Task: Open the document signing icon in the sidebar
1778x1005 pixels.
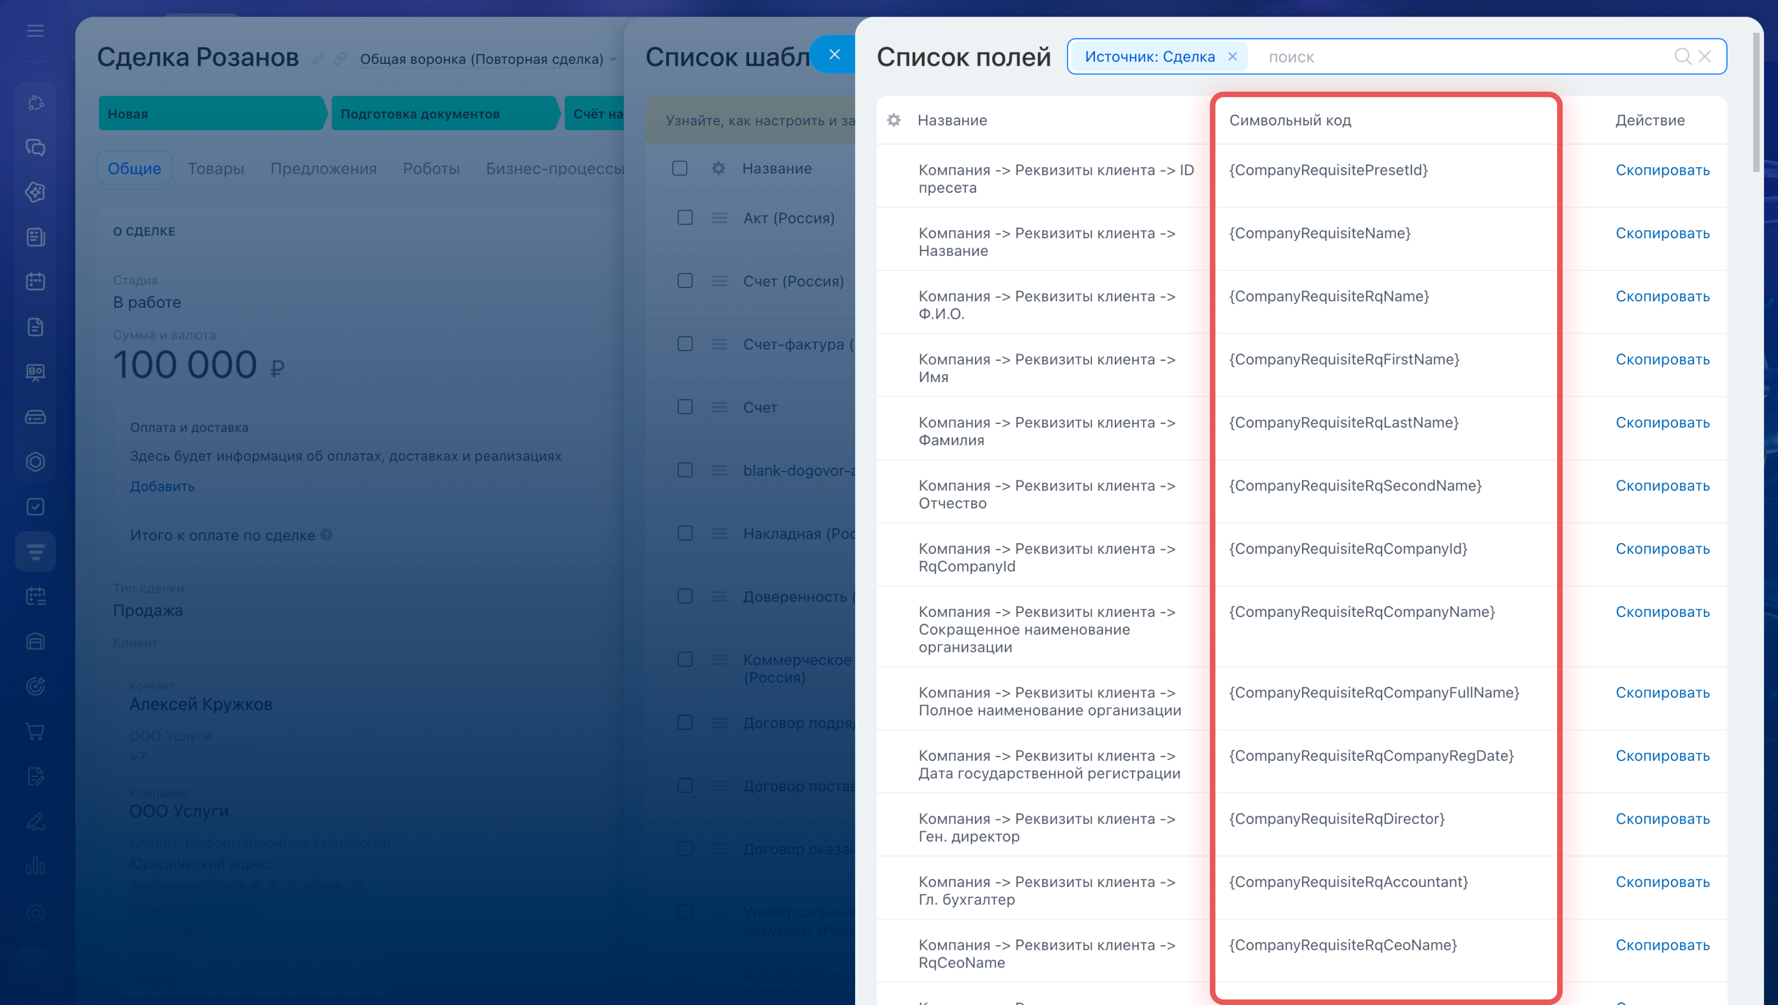Action: pos(35,776)
